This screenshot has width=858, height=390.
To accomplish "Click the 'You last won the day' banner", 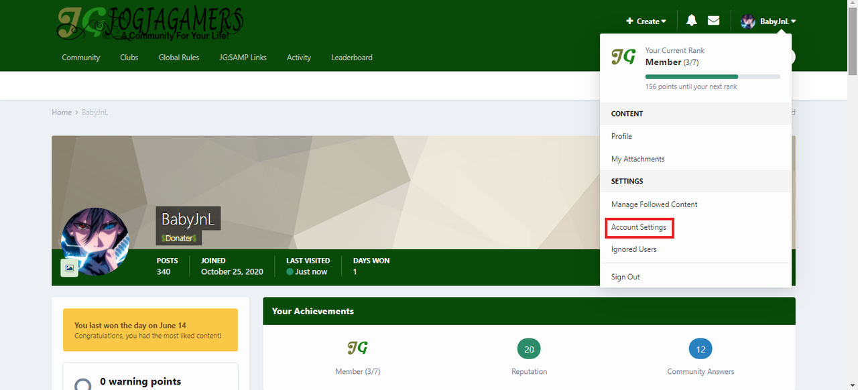I will click(150, 330).
